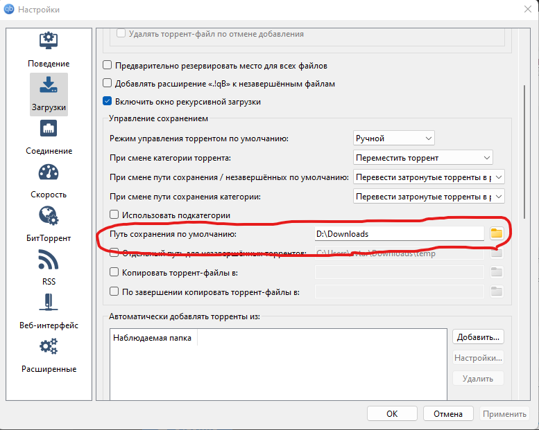Screen dimensions: 539x430
Task: Click the Настройки... watched folder button
Action: [x=478, y=357]
